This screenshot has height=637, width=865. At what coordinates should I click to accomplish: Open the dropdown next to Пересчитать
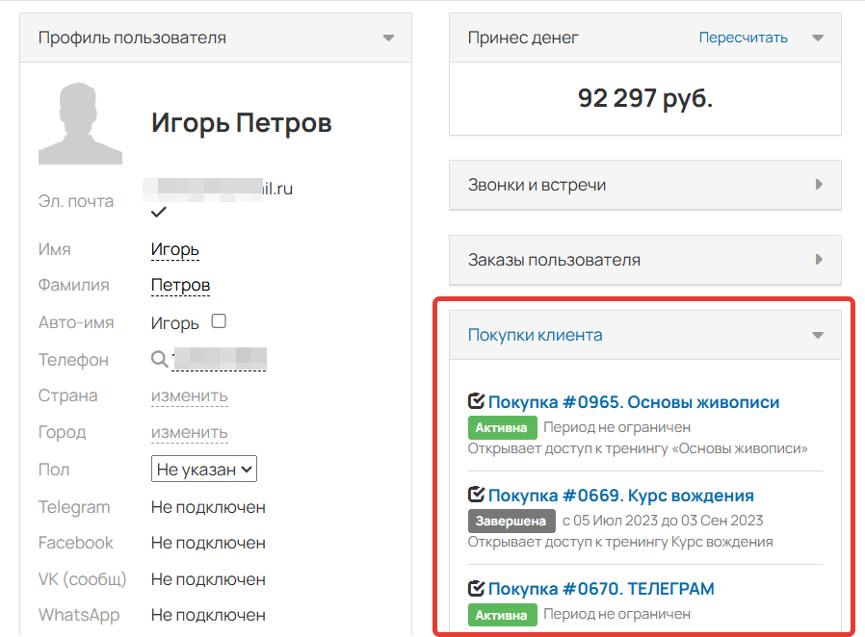pyautogui.click(x=817, y=38)
